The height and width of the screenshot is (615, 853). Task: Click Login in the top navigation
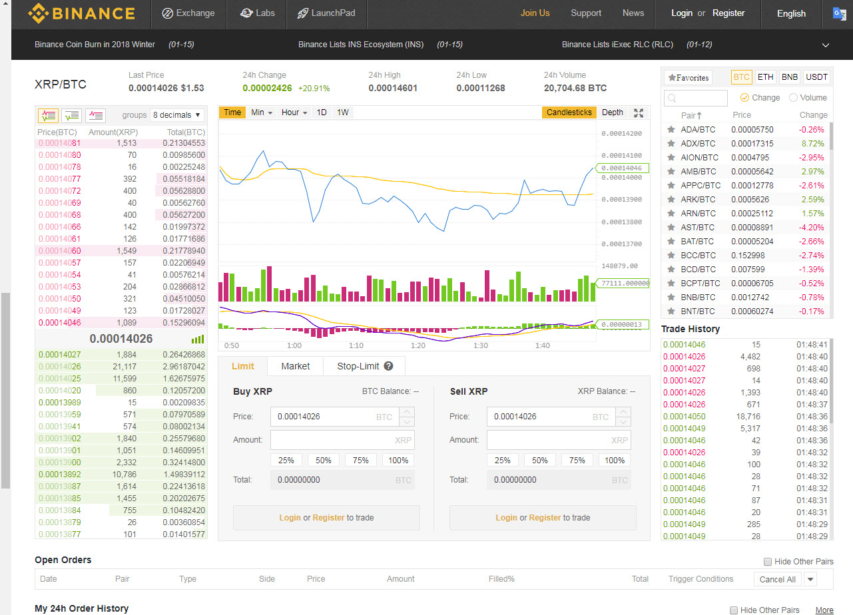pyautogui.click(x=682, y=13)
